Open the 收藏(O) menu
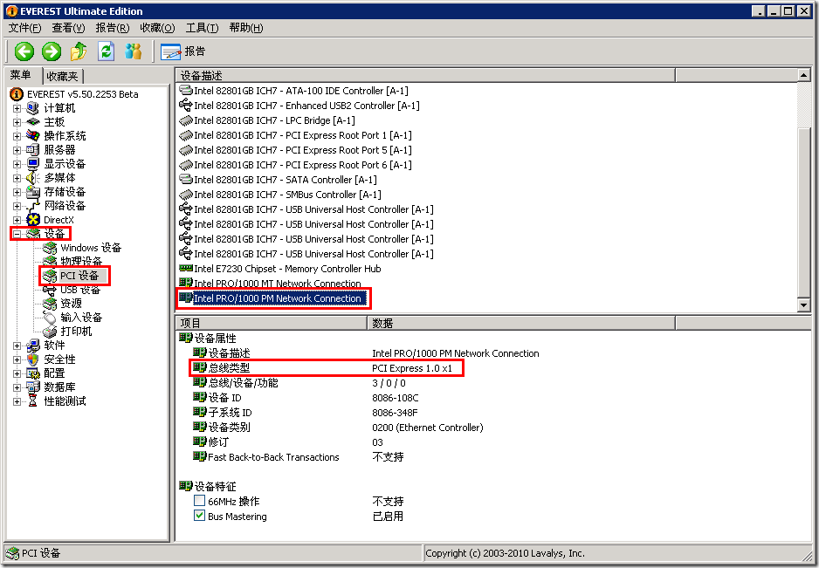 pos(157,28)
